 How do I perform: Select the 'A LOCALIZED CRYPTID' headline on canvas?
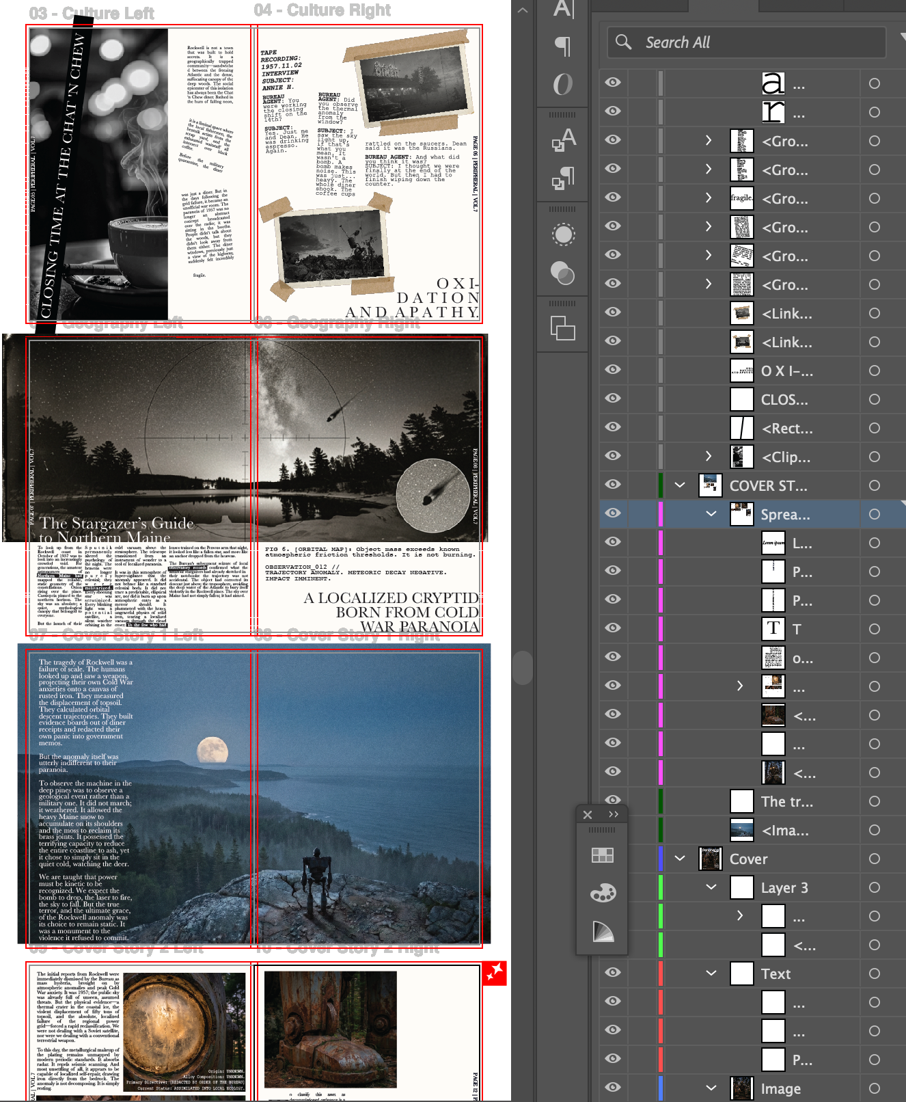pyautogui.click(x=391, y=598)
